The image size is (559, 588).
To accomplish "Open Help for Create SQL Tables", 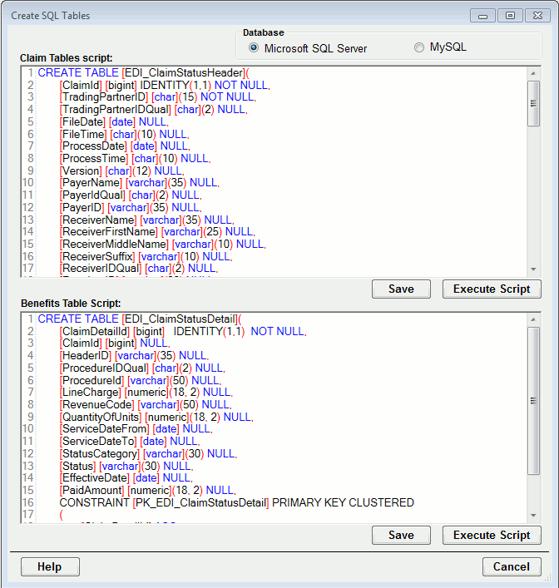I will point(50,567).
